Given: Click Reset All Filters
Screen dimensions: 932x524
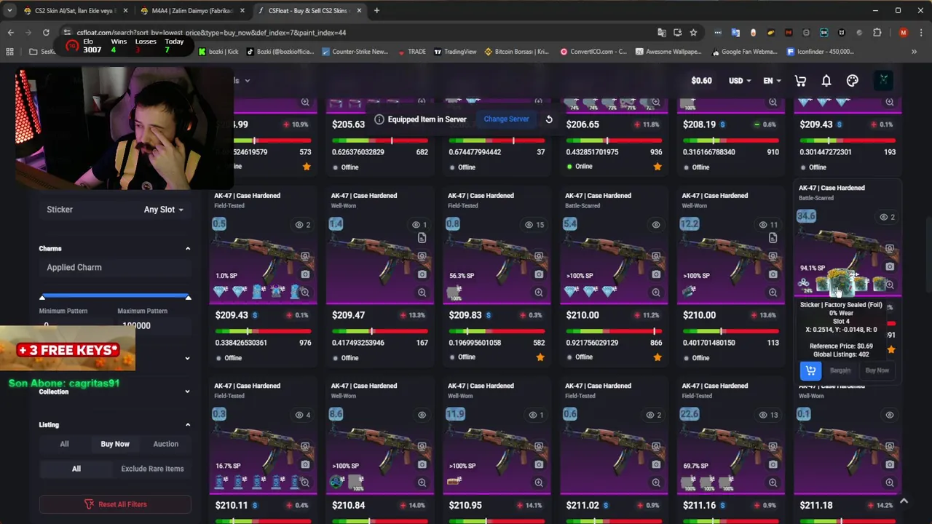Looking at the screenshot, I should [115, 504].
